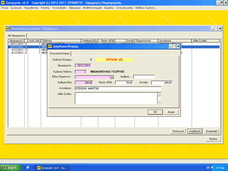Open the Συνεργείο menu

16,8
